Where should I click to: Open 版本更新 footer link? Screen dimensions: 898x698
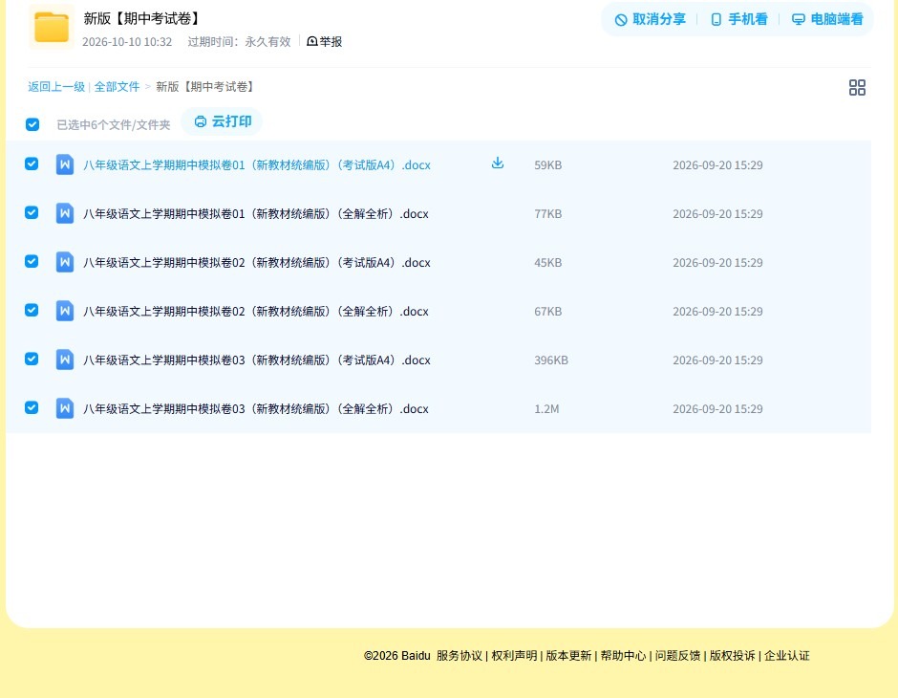click(x=568, y=656)
